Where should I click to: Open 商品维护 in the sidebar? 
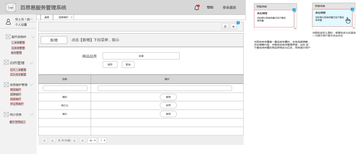click(16, 89)
